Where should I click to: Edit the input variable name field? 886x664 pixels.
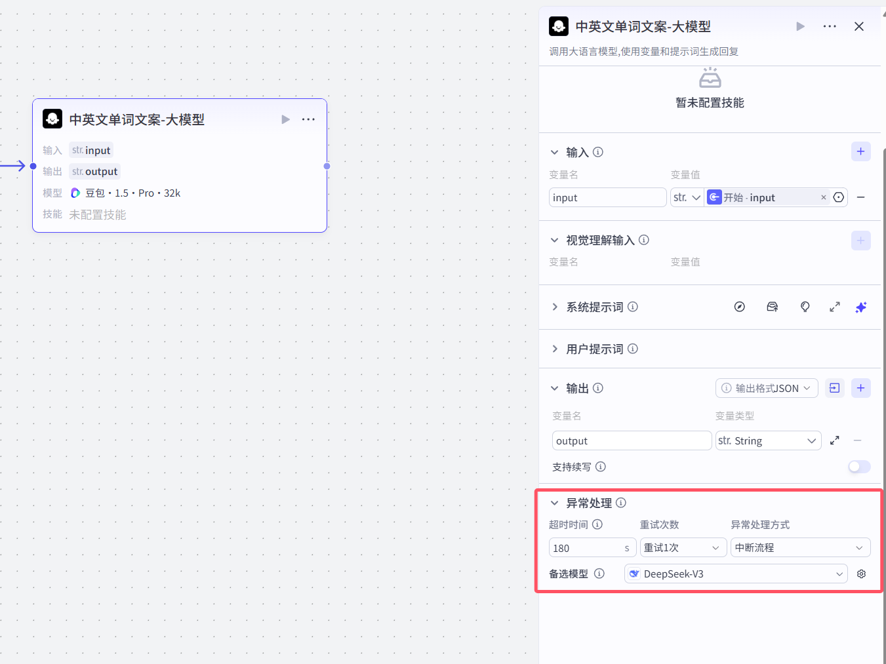click(x=608, y=197)
